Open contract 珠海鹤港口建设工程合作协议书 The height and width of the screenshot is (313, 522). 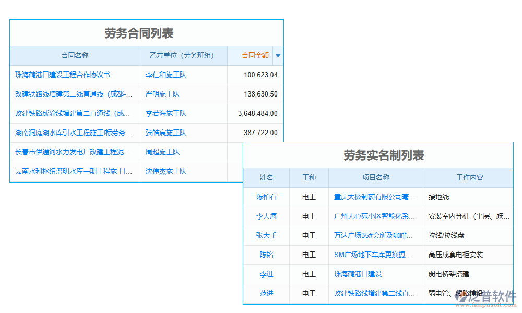(63, 75)
